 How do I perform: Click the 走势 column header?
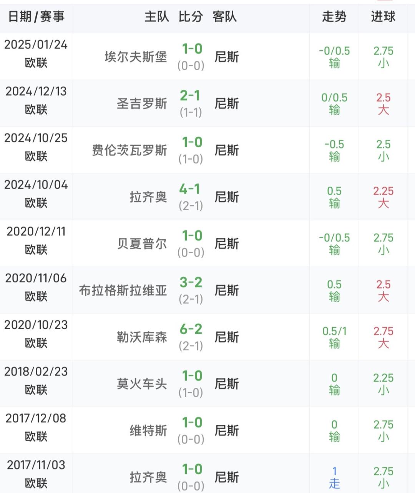click(334, 17)
